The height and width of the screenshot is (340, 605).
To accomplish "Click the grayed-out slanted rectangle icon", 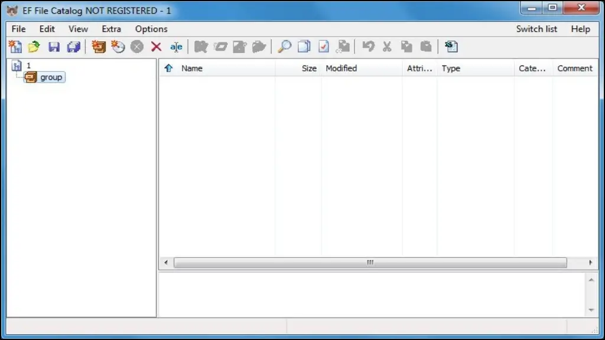I will (220, 47).
